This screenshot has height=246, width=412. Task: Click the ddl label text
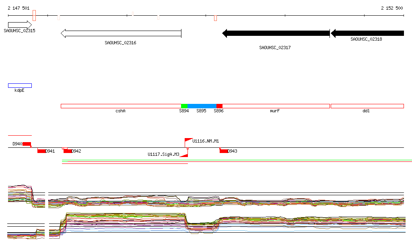[366, 111]
